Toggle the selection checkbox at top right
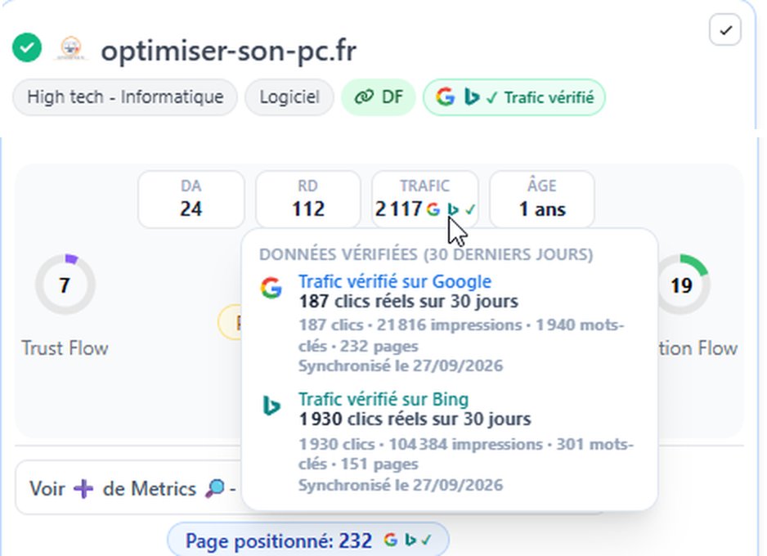Image resolution: width=767 pixels, height=556 pixels. coord(725,29)
